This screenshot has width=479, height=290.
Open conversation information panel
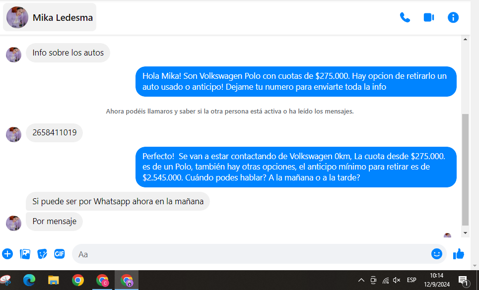453,17
